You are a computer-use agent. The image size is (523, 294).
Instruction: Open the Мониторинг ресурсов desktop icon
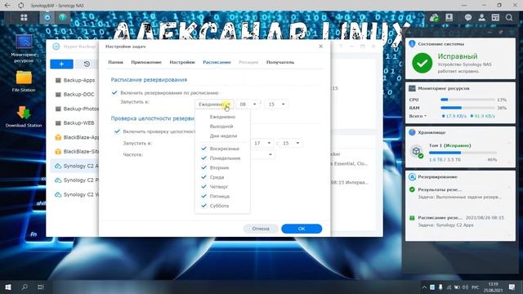pos(24,49)
